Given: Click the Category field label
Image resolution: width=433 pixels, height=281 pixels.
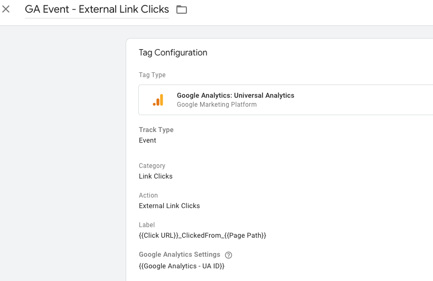Looking at the screenshot, I should (x=152, y=166).
